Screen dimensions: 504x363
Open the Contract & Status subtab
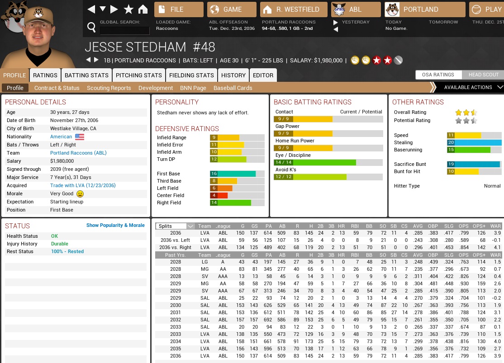pyautogui.click(x=57, y=88)
